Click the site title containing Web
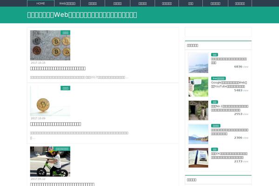This screenshot has height=186, width=279. click(x=82, y=15)
